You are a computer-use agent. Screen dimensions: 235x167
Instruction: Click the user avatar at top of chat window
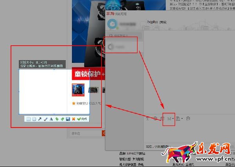[x=112, y=24]
